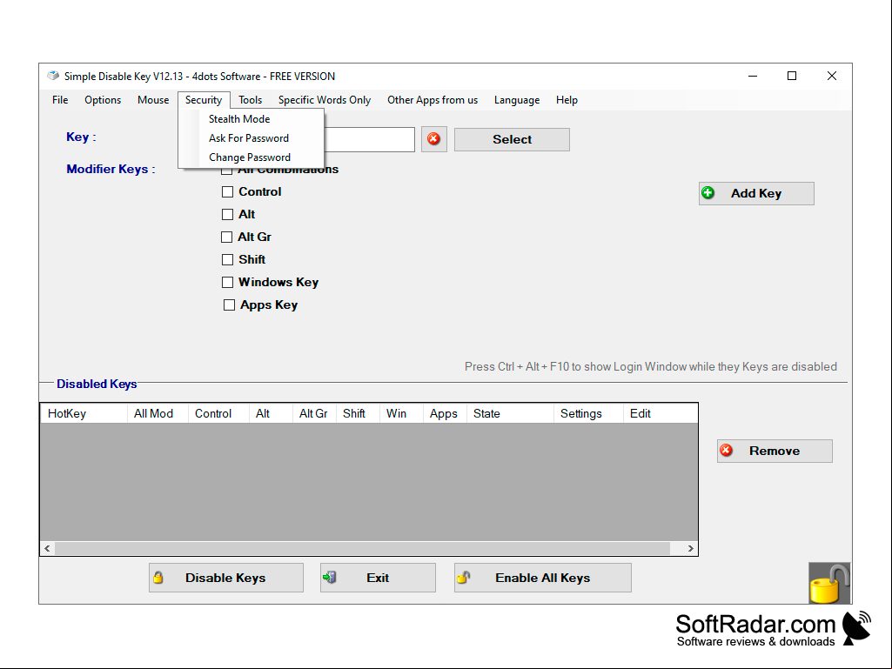This screenshot has width=892, height=669.
Task: Choose Stealth Mode from the Security menu
Action: (x=251, y=119)
